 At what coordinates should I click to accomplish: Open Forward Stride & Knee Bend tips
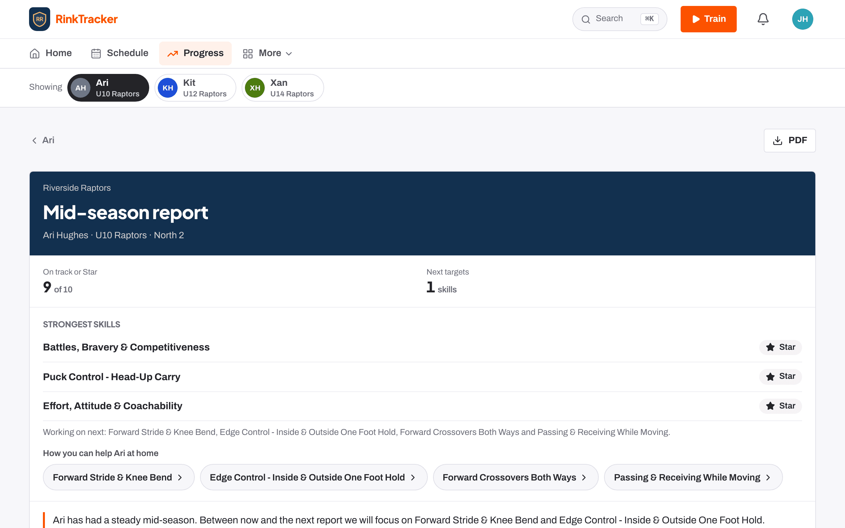click(119, 477)
